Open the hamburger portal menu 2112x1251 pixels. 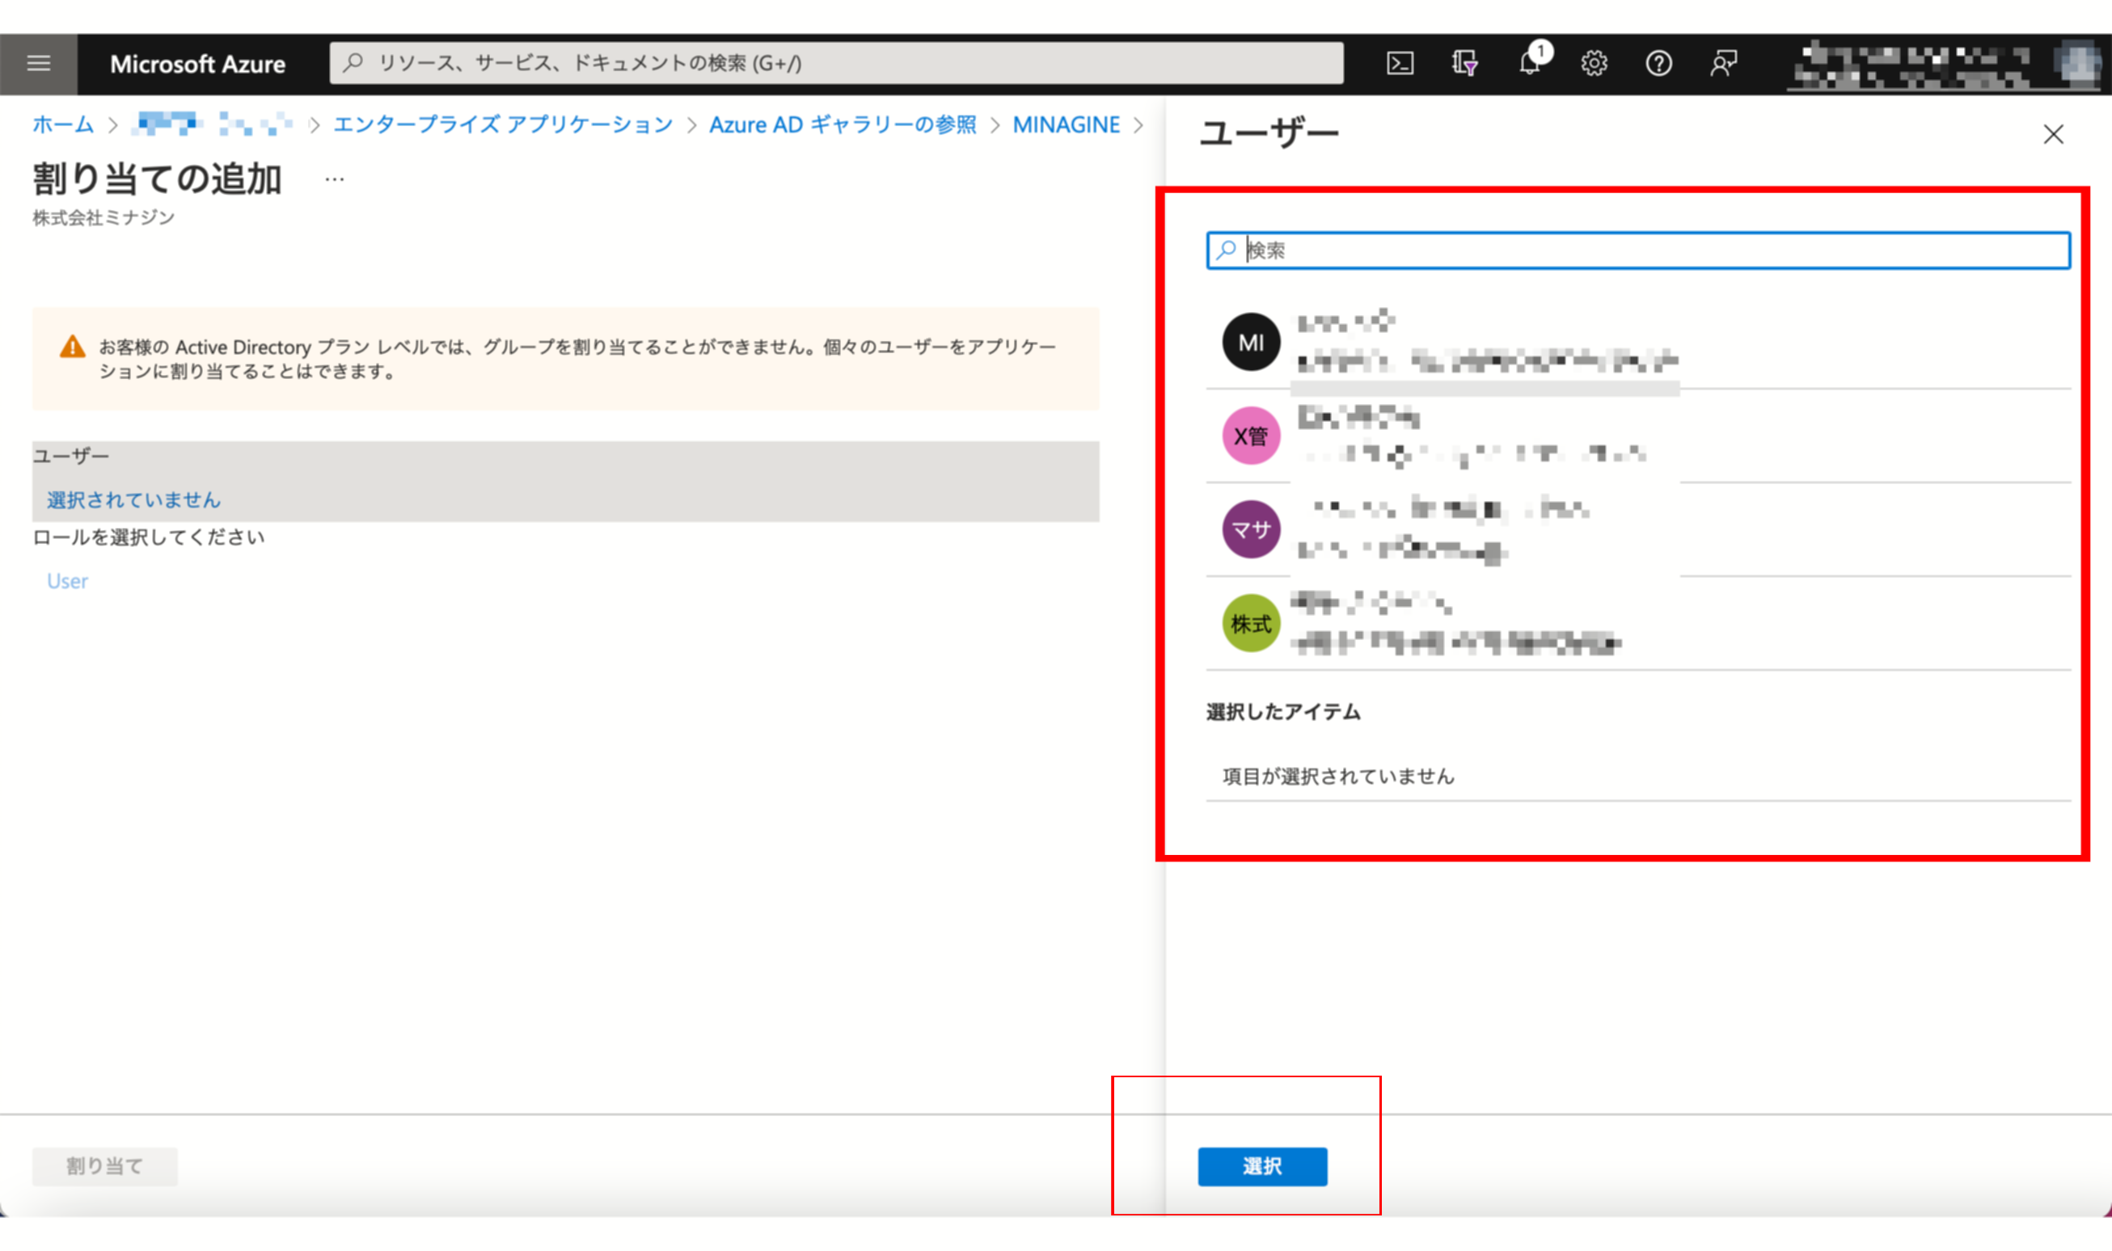pos(38,63)
